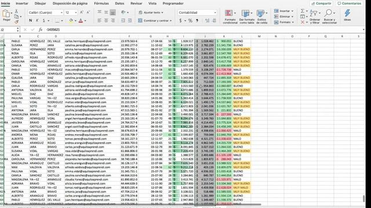Expand Ajustar texto dropdown arrow

click(162, 13)
